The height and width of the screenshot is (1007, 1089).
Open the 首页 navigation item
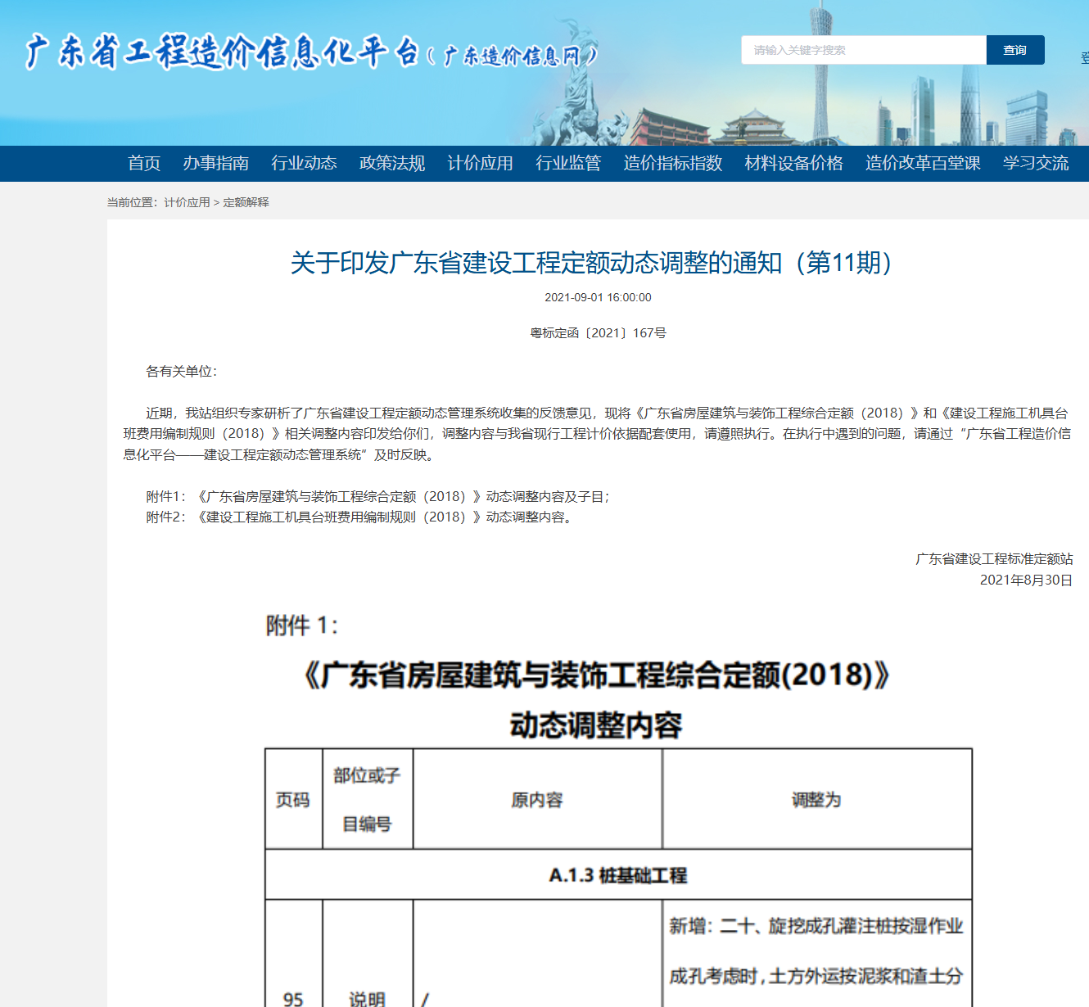tap(144, 163)
